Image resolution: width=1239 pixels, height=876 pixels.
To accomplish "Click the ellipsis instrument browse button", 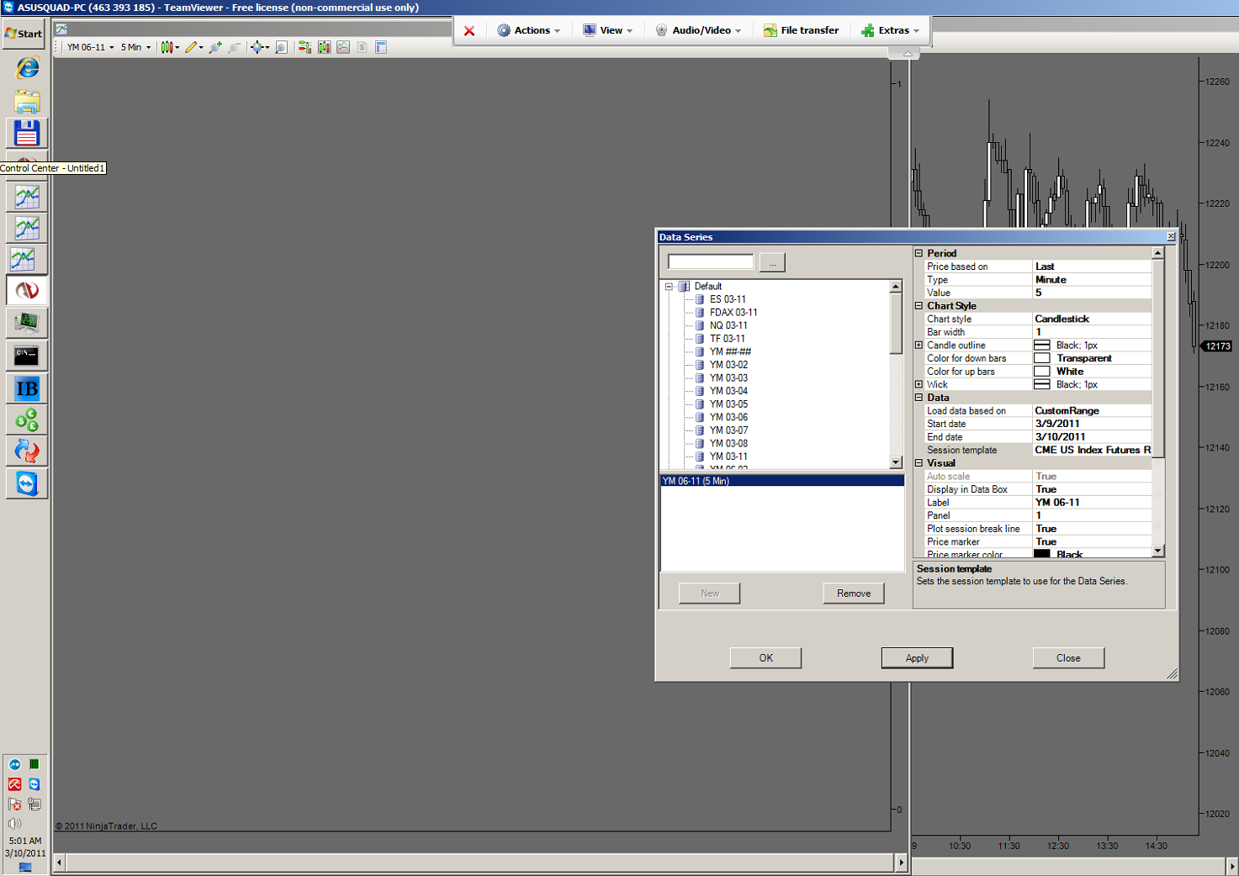I will (x=772, y=263).
